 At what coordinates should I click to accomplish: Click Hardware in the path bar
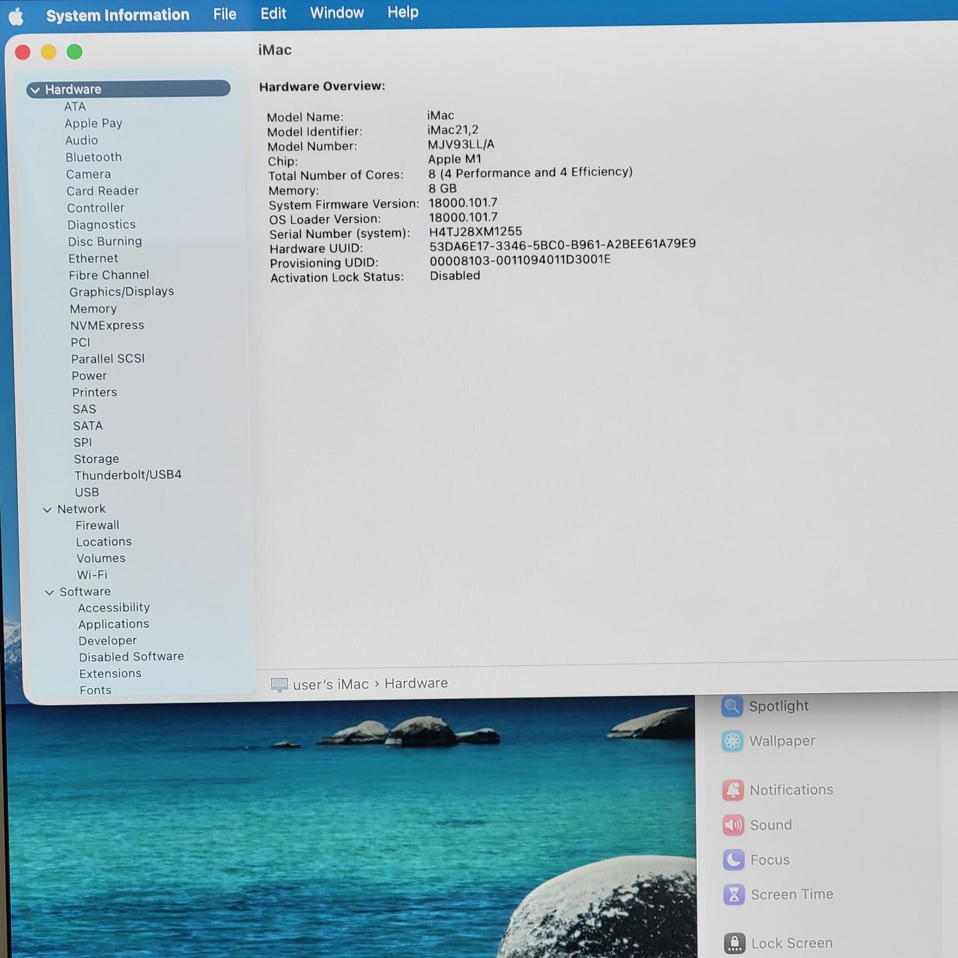tap(416, 684)
